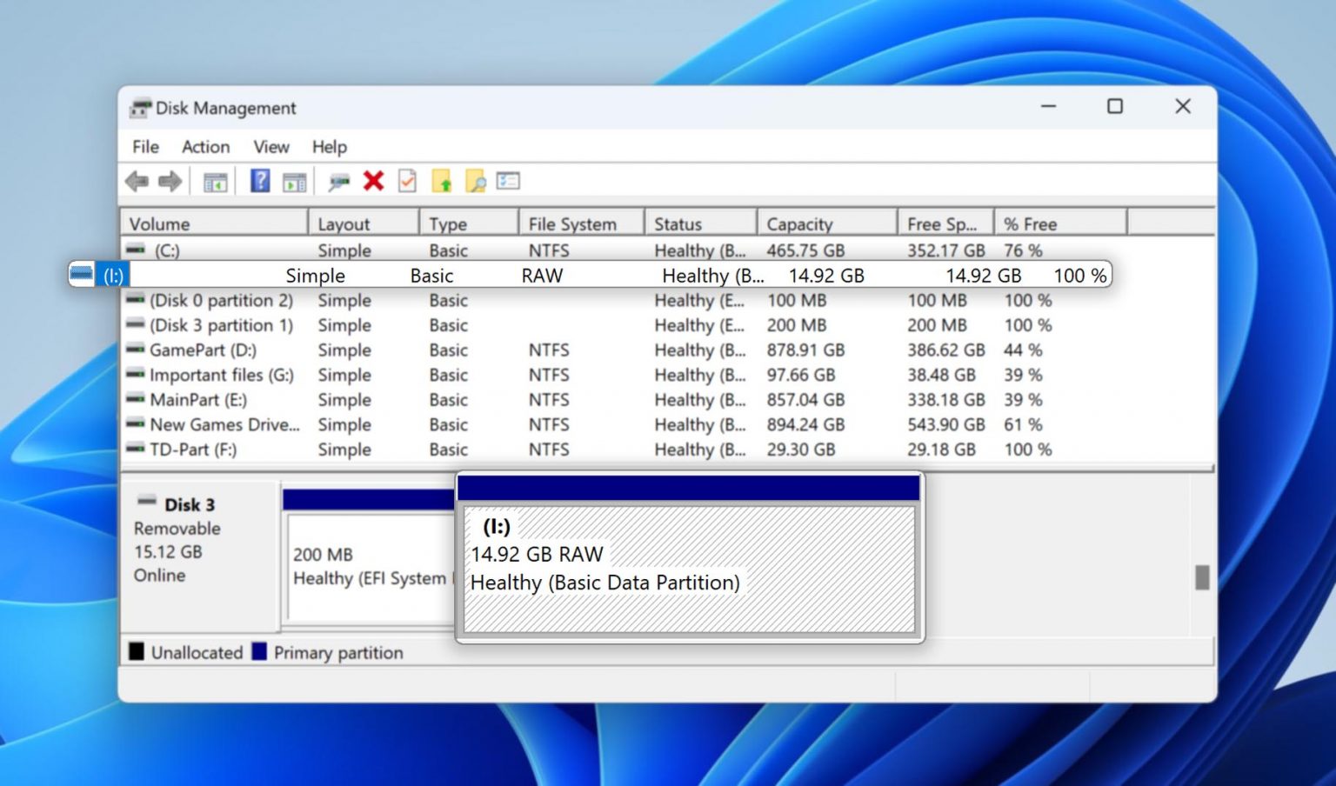Open the Action menu

(204, 146)
